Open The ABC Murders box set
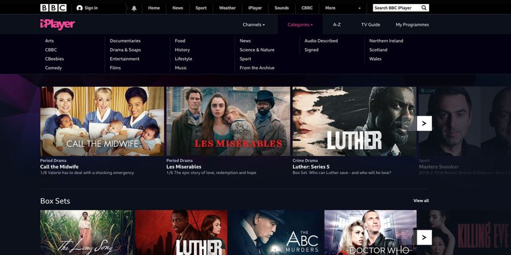Viewport: 511px width, 255px height. (276, 232)
